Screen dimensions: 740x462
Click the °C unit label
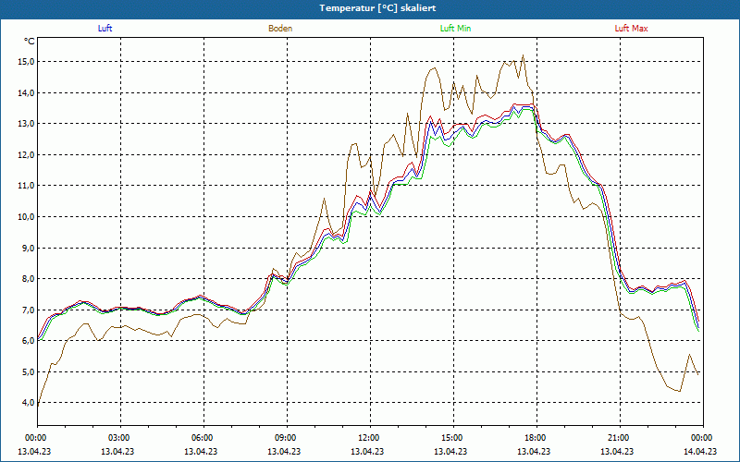tap(30, 42)
